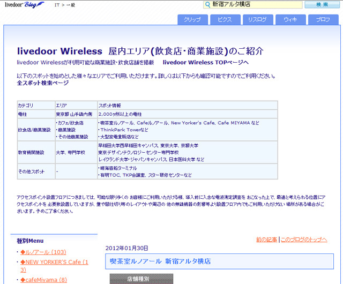Open the このブログのトップへ link
Image resolution: width=343 pixels, height=284 pixels.
pyautogui.click(x=304, y=240)
